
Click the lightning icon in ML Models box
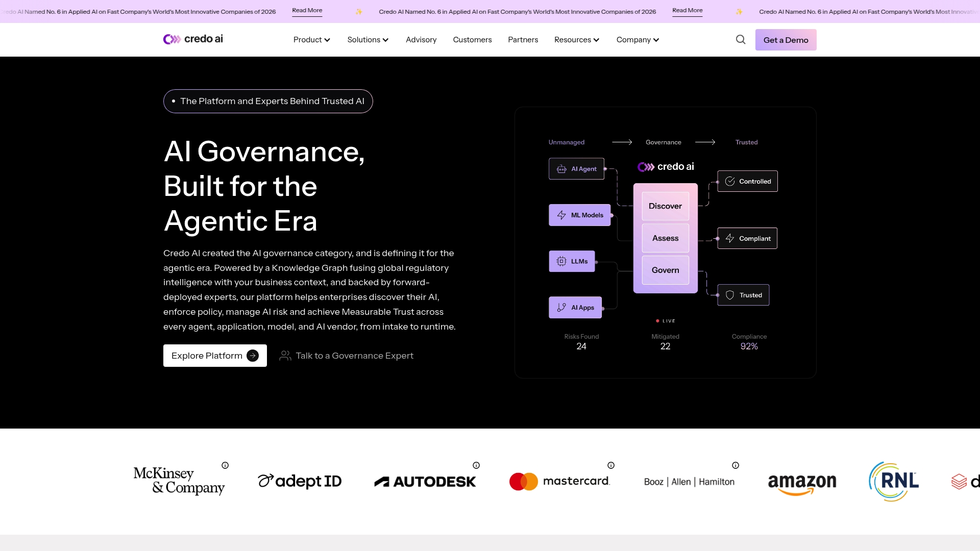click(561, 215)
